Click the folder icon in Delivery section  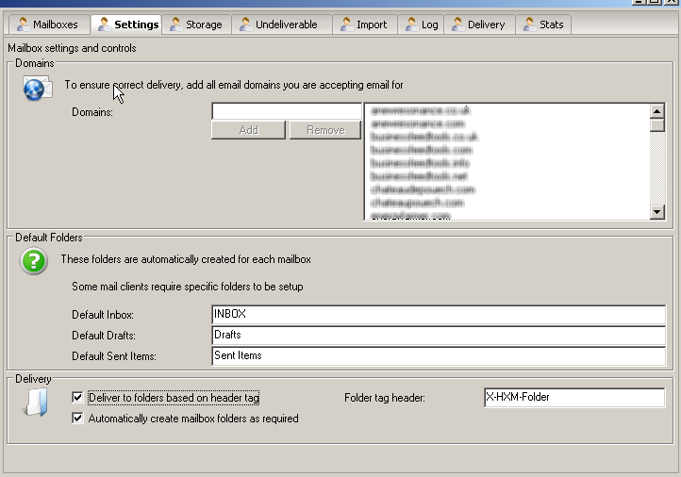click(x=35, y=403)
